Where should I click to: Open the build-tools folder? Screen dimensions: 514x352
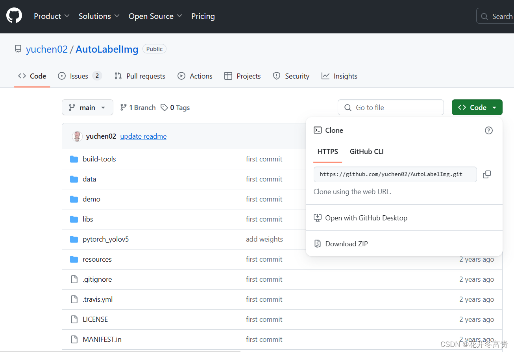99,159
